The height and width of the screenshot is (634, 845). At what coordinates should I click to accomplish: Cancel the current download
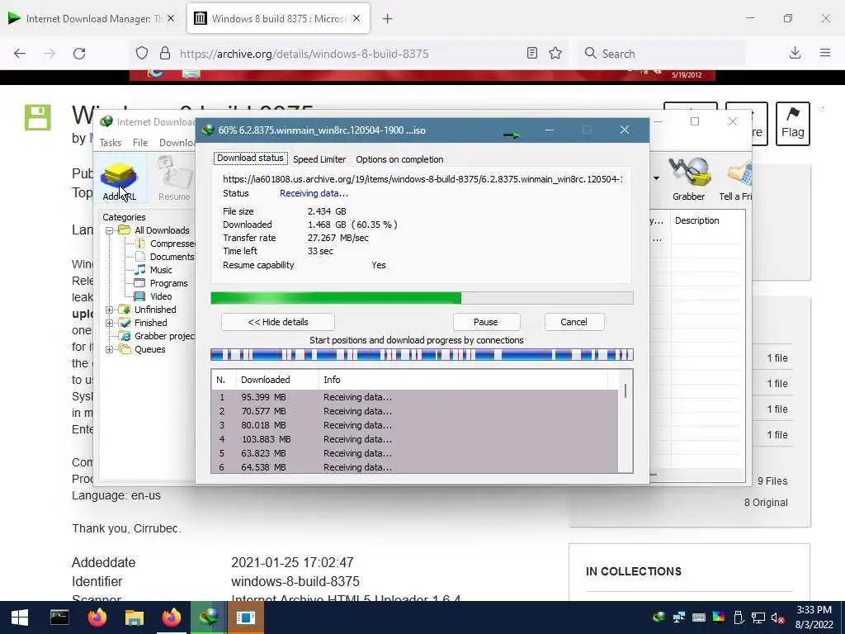[574, 322]
